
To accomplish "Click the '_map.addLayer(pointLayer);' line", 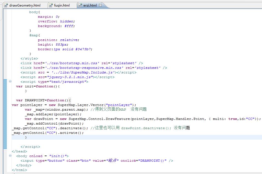I will tap(53, 114).
